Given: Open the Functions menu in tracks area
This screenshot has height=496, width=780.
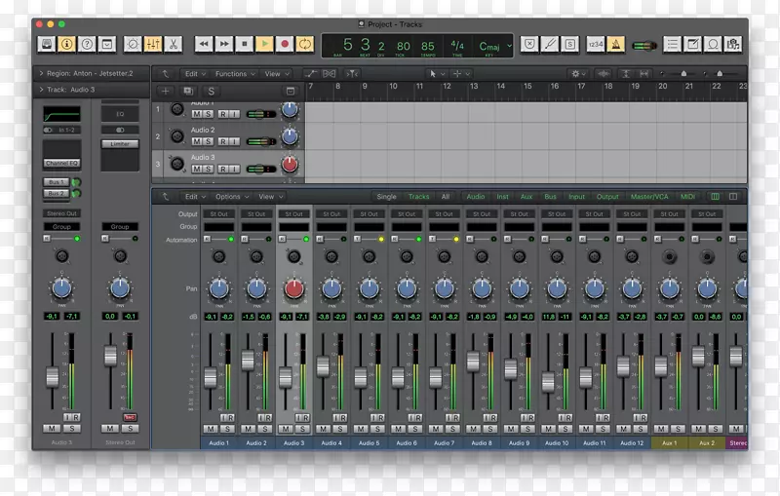Looking at the screenshot, I should [232, 74].
